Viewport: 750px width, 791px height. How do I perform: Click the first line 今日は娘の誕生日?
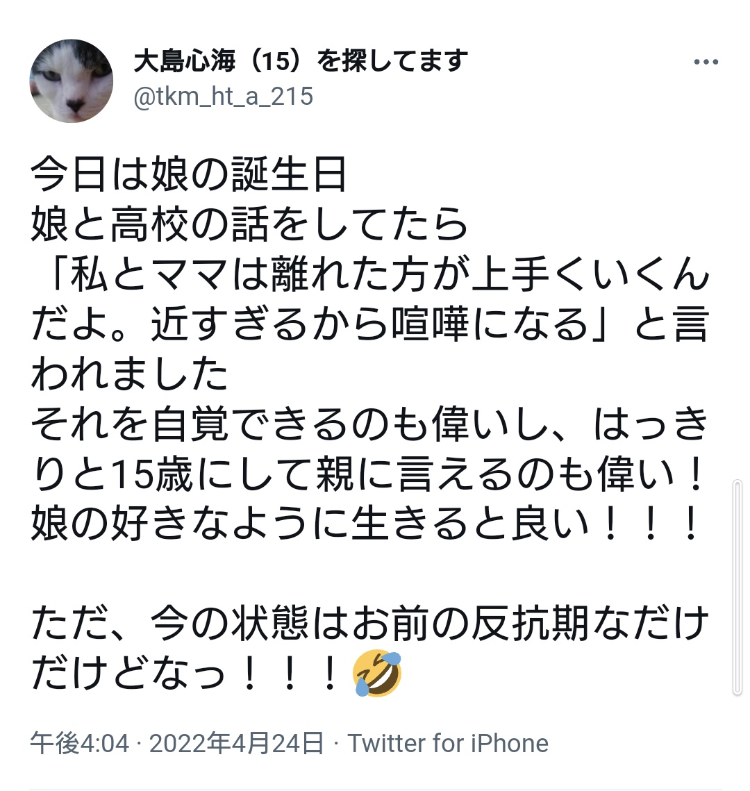coord(189,174)
